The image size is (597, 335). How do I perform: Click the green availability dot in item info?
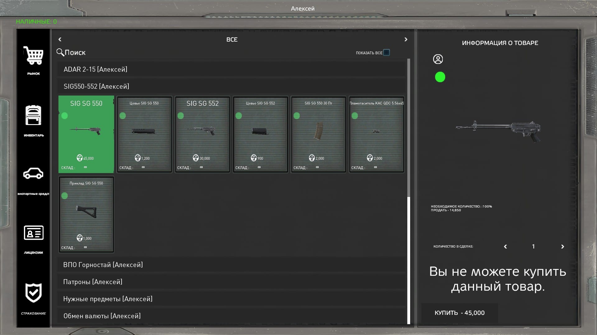click(x=440, y=77)
